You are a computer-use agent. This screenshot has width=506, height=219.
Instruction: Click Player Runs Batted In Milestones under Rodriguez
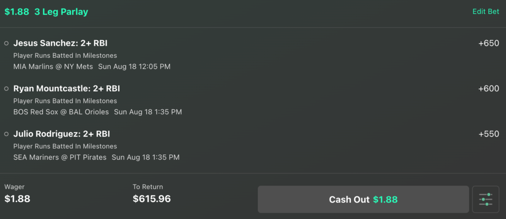coord(65,146)
